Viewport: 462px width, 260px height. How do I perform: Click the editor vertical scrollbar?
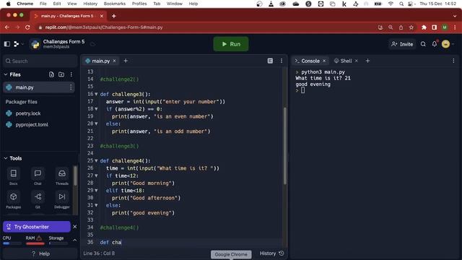tap(284, 146)
